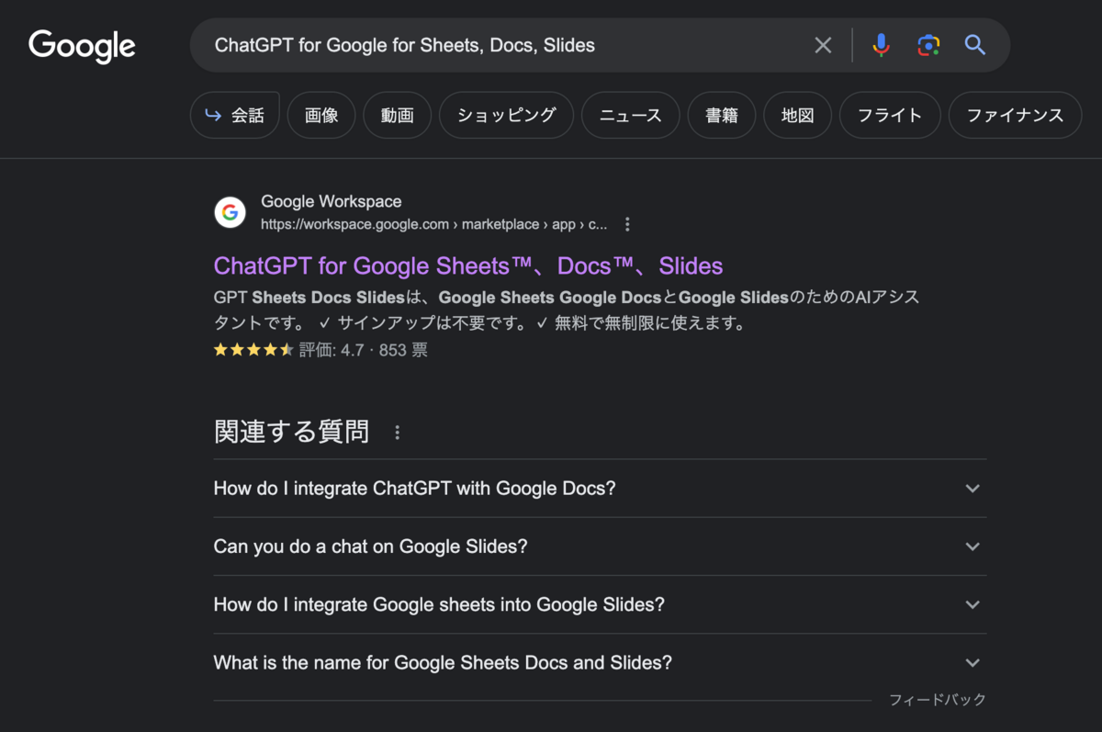This screenshot has width=1102, height=732.
Task: Click the 関連する質問 heading
Action: pos(291,432)
